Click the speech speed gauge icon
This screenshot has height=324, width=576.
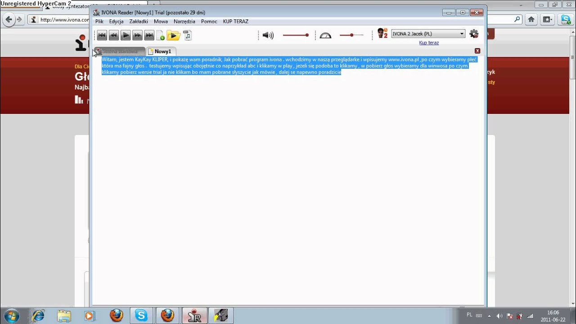point(325,35)
